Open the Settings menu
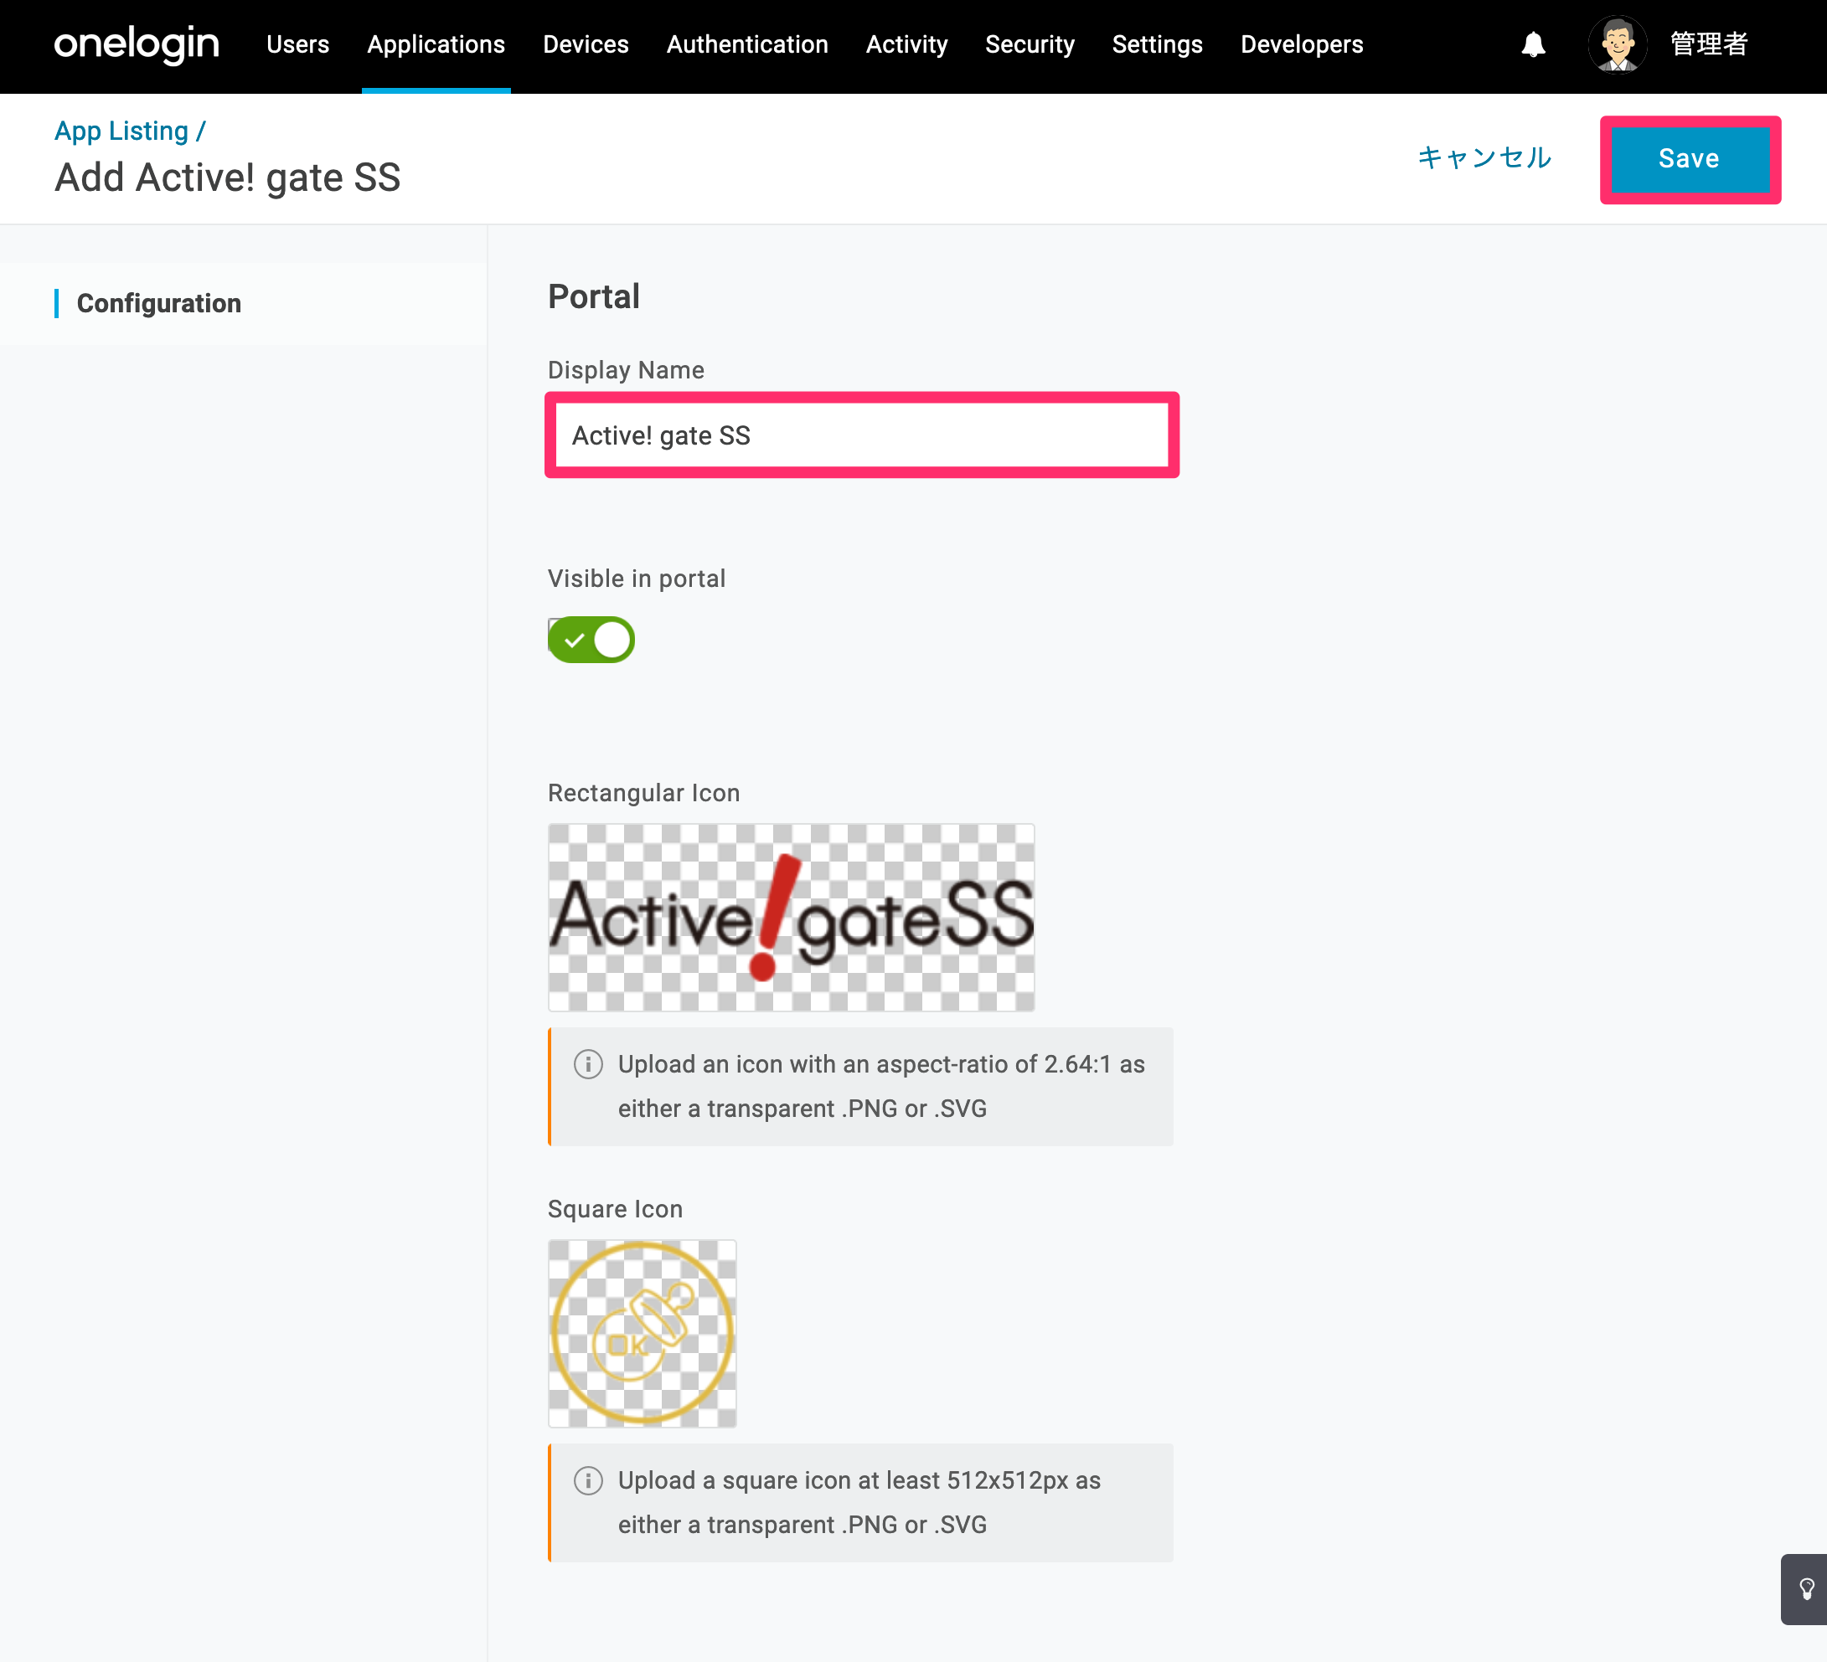The width and height of the screenshot is (1827, 1662). [1158, 44]
